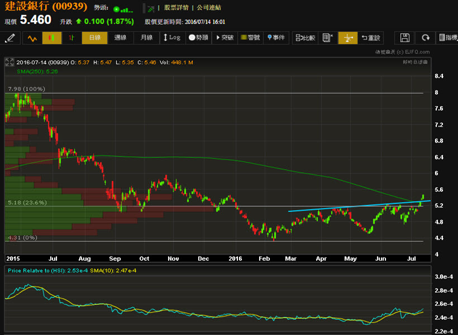Click the green up arrow beside 升跌

coord(79,21)
